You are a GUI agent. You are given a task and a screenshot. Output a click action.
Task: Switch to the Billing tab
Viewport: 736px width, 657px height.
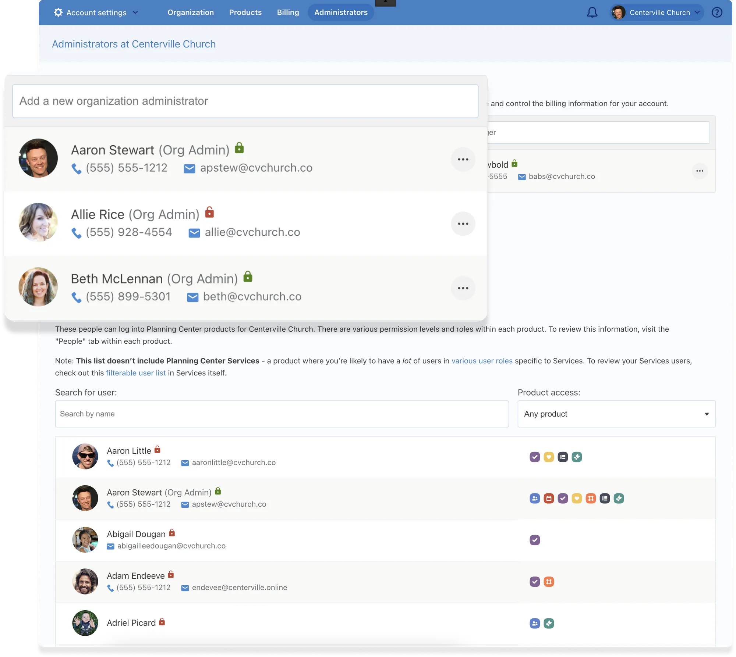[288, 13]
